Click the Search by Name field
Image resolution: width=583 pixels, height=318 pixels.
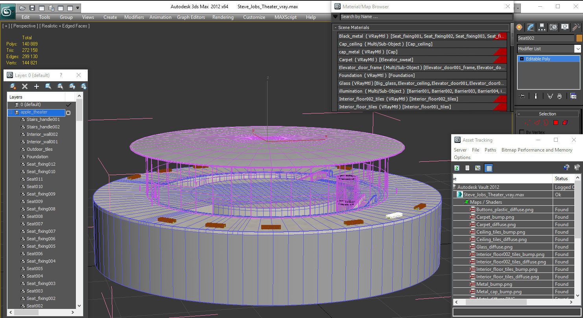pos(426,16)
